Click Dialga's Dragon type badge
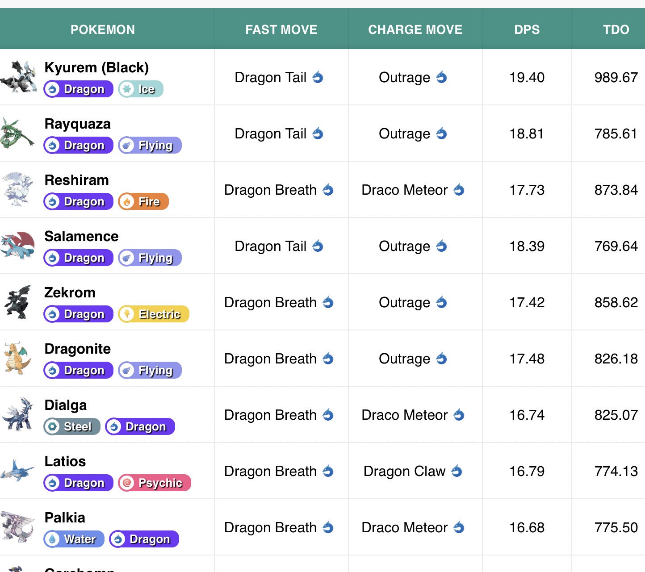 (140, 426)
